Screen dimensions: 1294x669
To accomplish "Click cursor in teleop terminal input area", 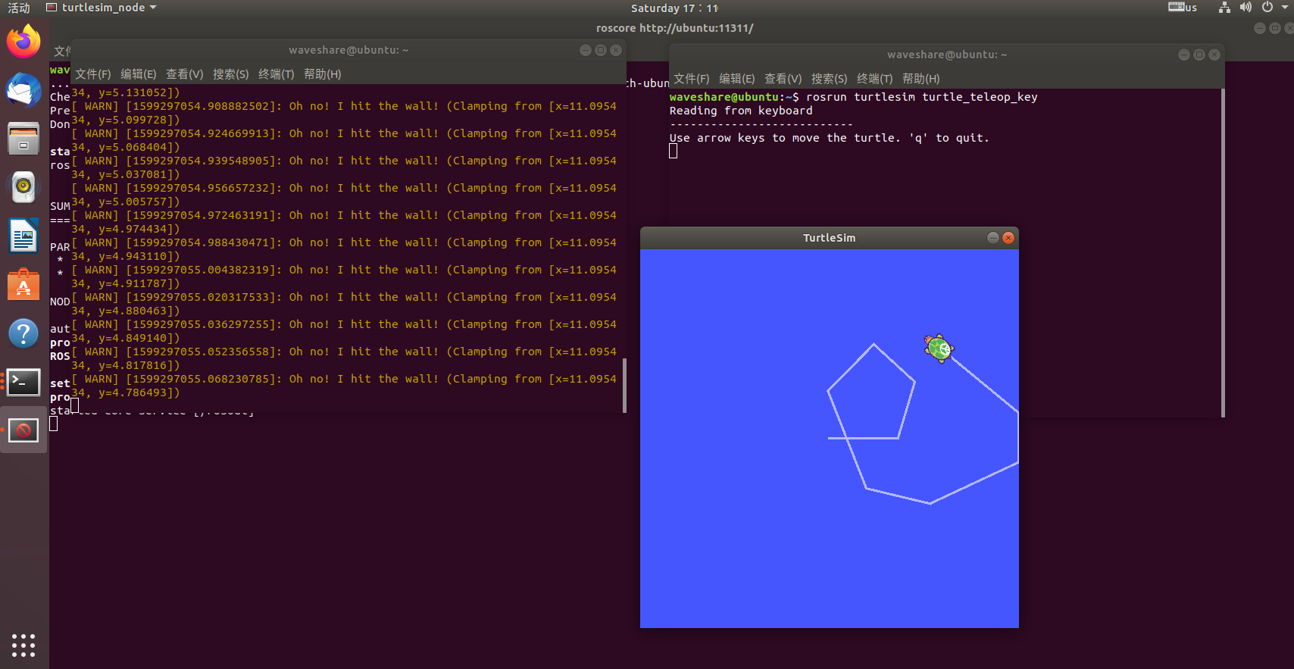I will (673, 151).
